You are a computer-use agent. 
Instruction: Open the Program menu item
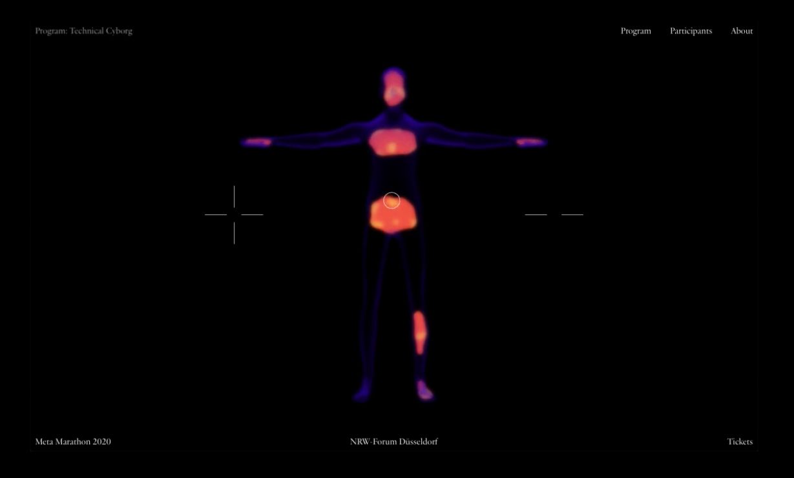point(636,31)
